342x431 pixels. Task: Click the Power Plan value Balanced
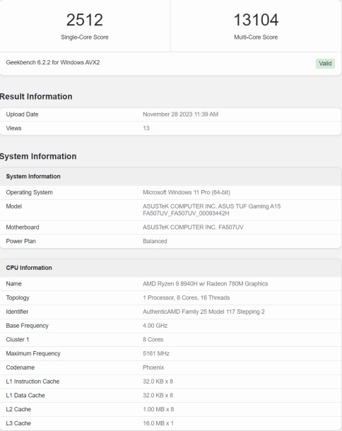tap(155, 241)
